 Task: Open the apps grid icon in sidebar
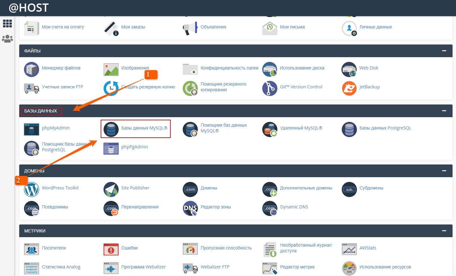coord(7,23)
